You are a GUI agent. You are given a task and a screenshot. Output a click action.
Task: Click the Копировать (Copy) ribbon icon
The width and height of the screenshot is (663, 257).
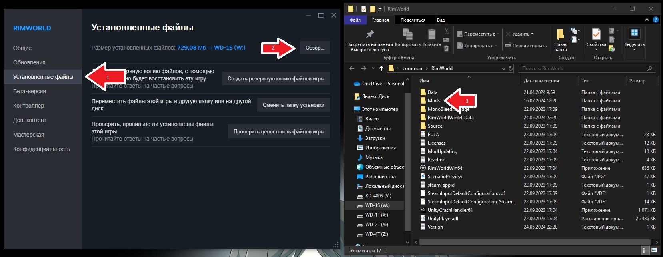click(x=408, y=34)
